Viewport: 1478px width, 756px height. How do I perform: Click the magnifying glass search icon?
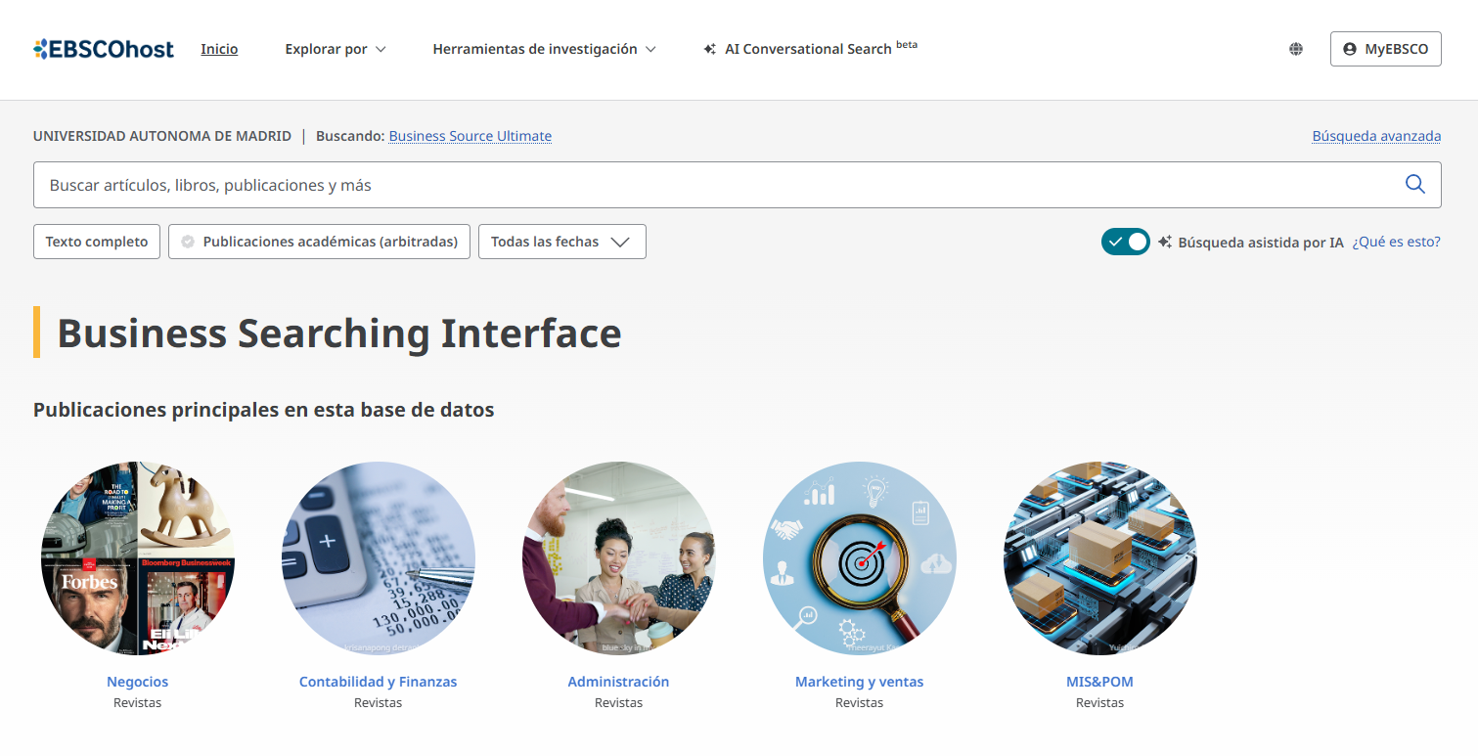(x=1414, y=184)
